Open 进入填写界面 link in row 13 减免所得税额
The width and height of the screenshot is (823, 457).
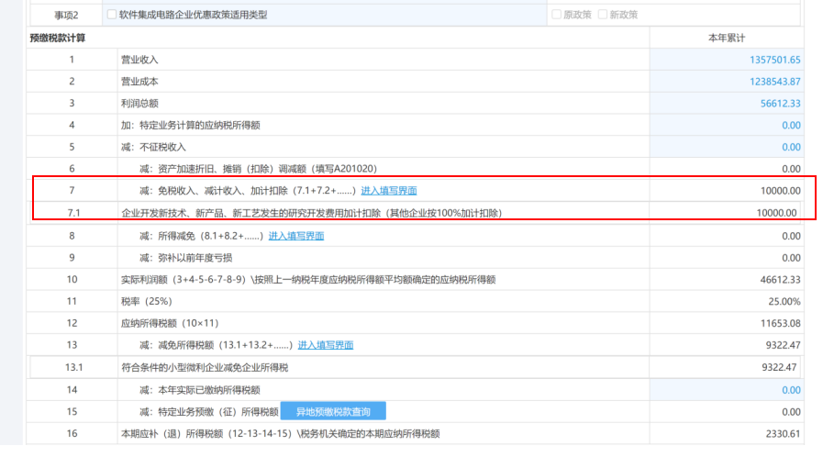(325, 345)
